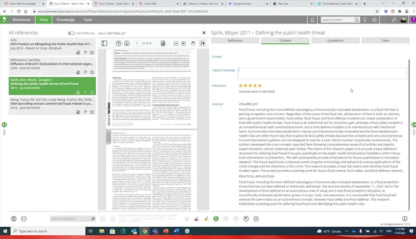The height and width of the screenshot is (239, 416).
Task: Toggle the flag on the GFSI reference
Action: coord(85,52)
